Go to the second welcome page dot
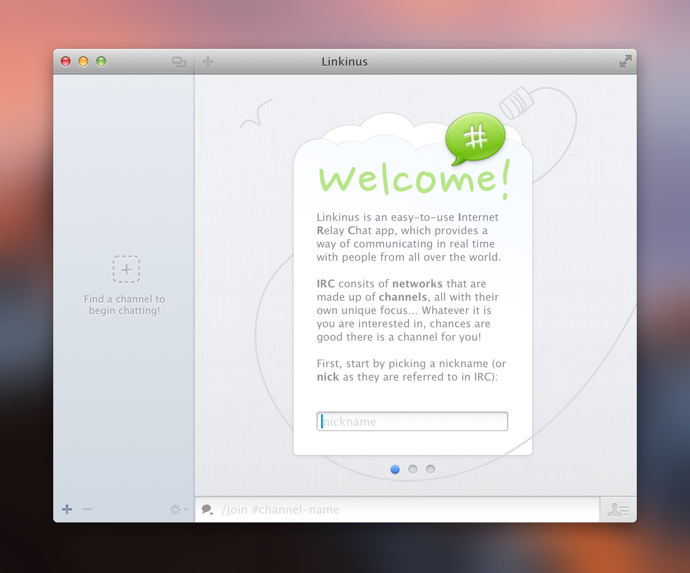 pos(413,469)
